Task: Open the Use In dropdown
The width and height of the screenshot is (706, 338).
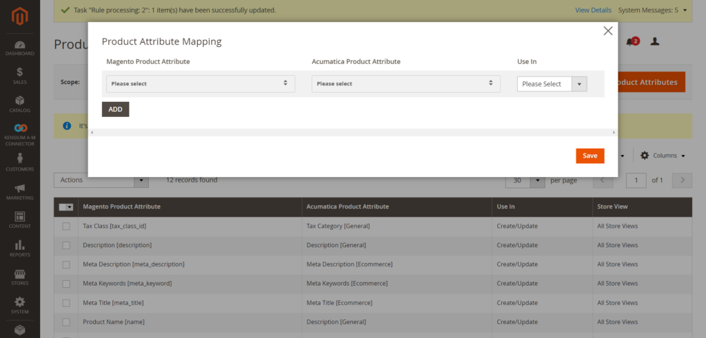Action: click(552, 83)
